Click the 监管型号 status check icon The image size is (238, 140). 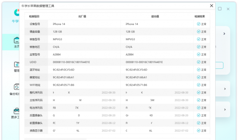tap(198, 54)
